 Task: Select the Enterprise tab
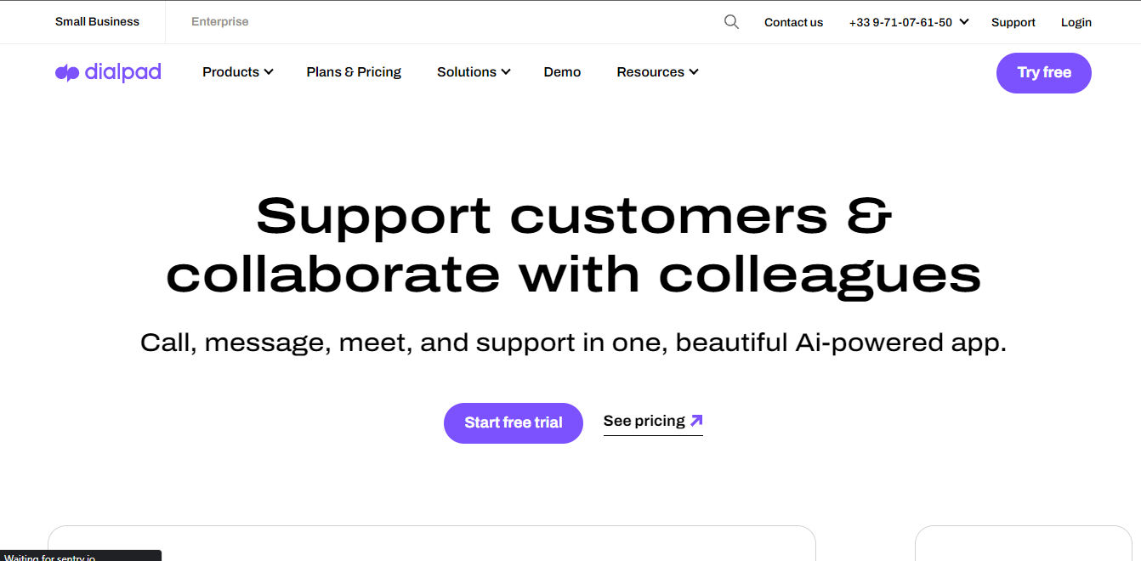[x=219, y=22]
